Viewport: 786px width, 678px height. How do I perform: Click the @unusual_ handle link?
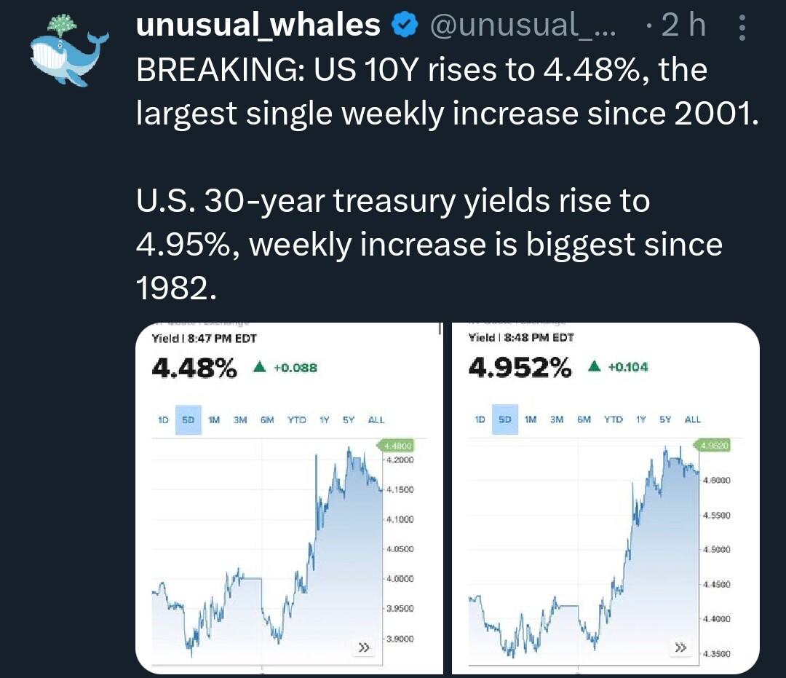coord(523,26)
